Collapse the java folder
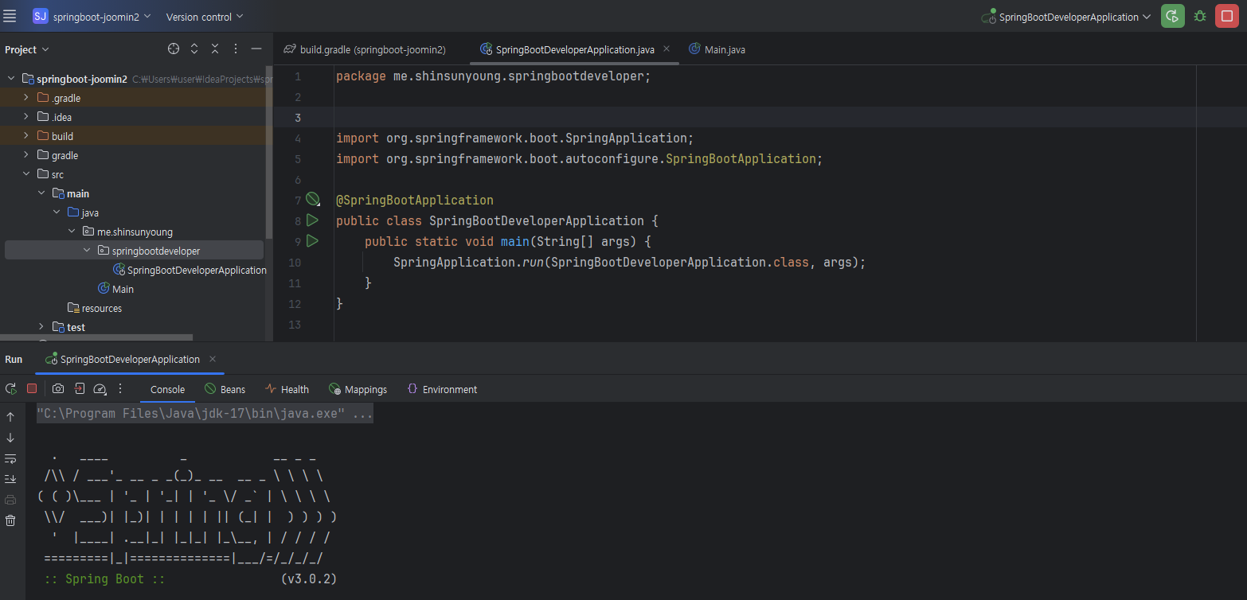The height and width of the screenshot is (600, 1247). pyautogui.click(x=57, y=212)
